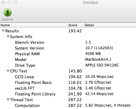
Task: Click the detail 'MacBookAir4,1'
Action: (x=98, y=59)
